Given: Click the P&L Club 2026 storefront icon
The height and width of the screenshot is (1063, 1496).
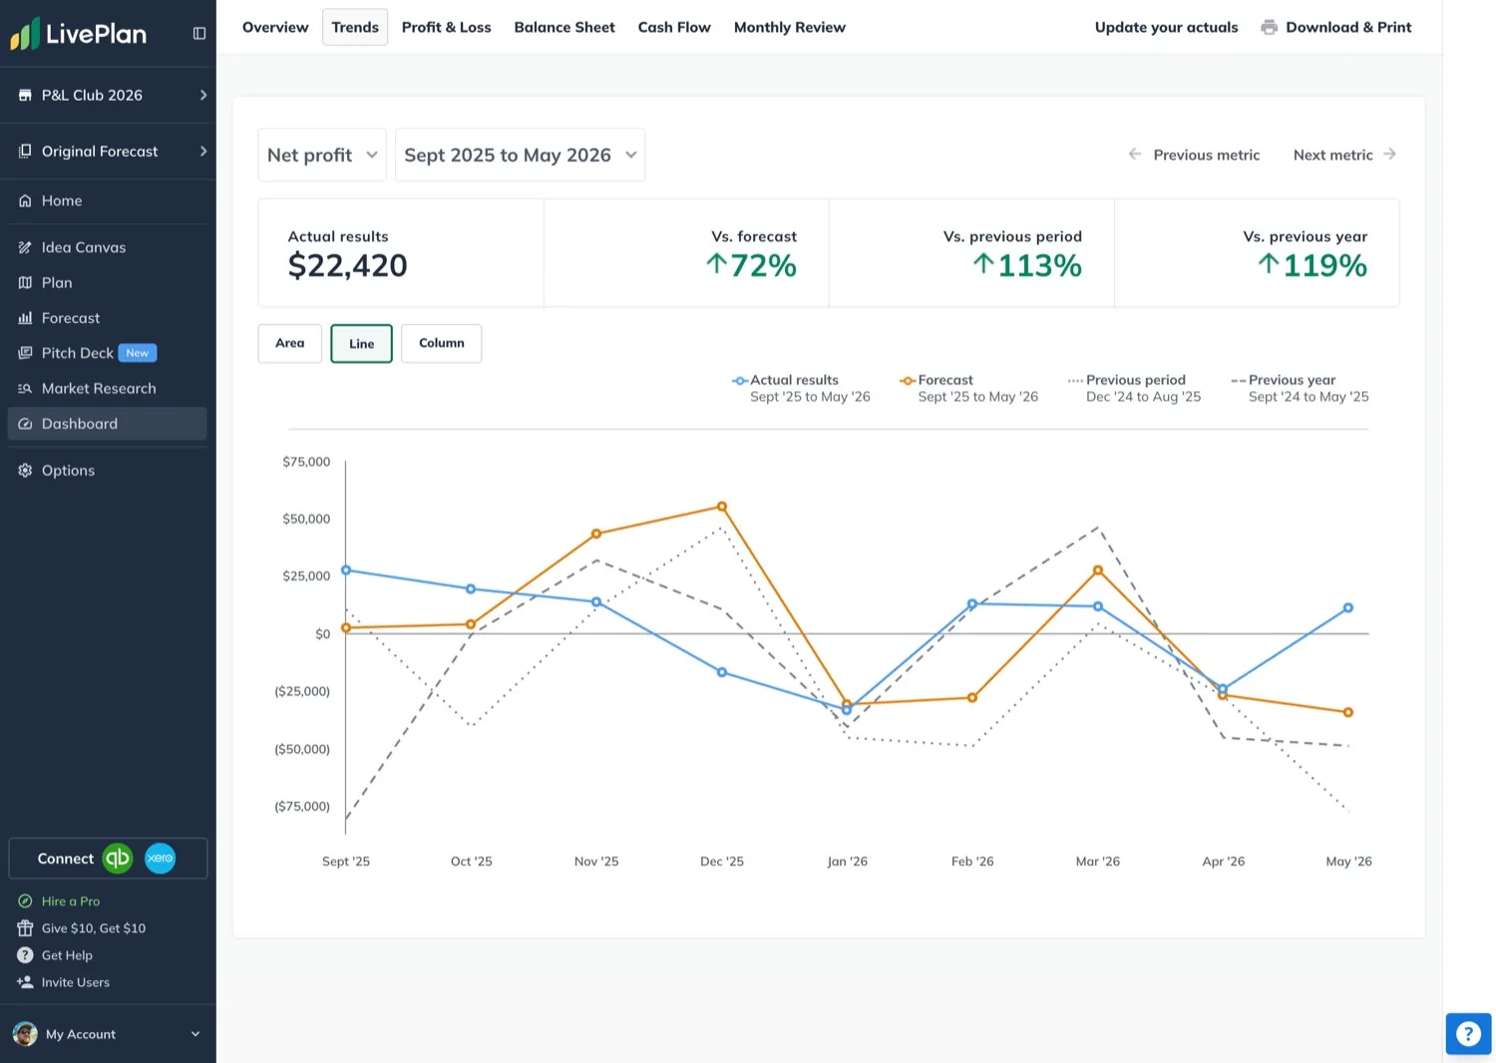Looking at the screenshot, I should click(25, 96).
